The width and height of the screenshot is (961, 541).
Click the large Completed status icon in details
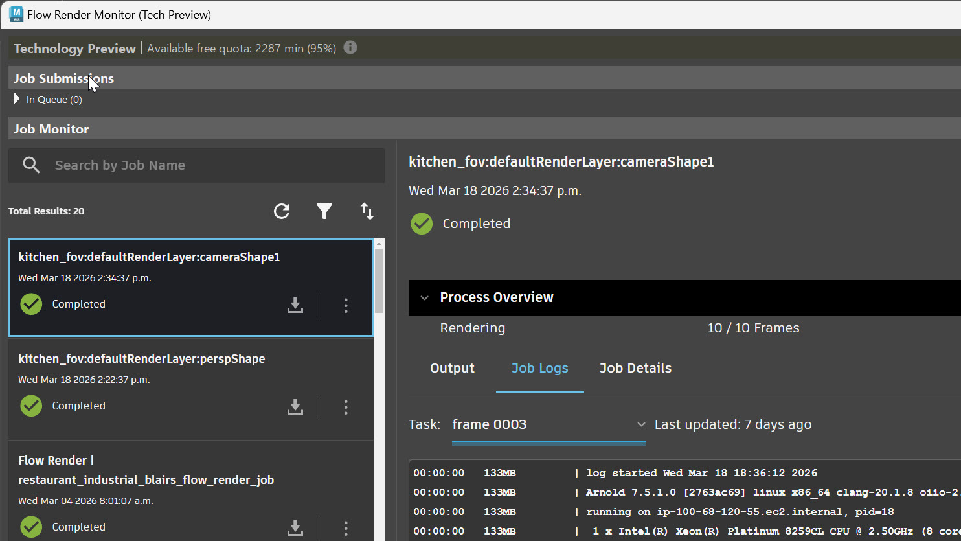pos(422,224)
